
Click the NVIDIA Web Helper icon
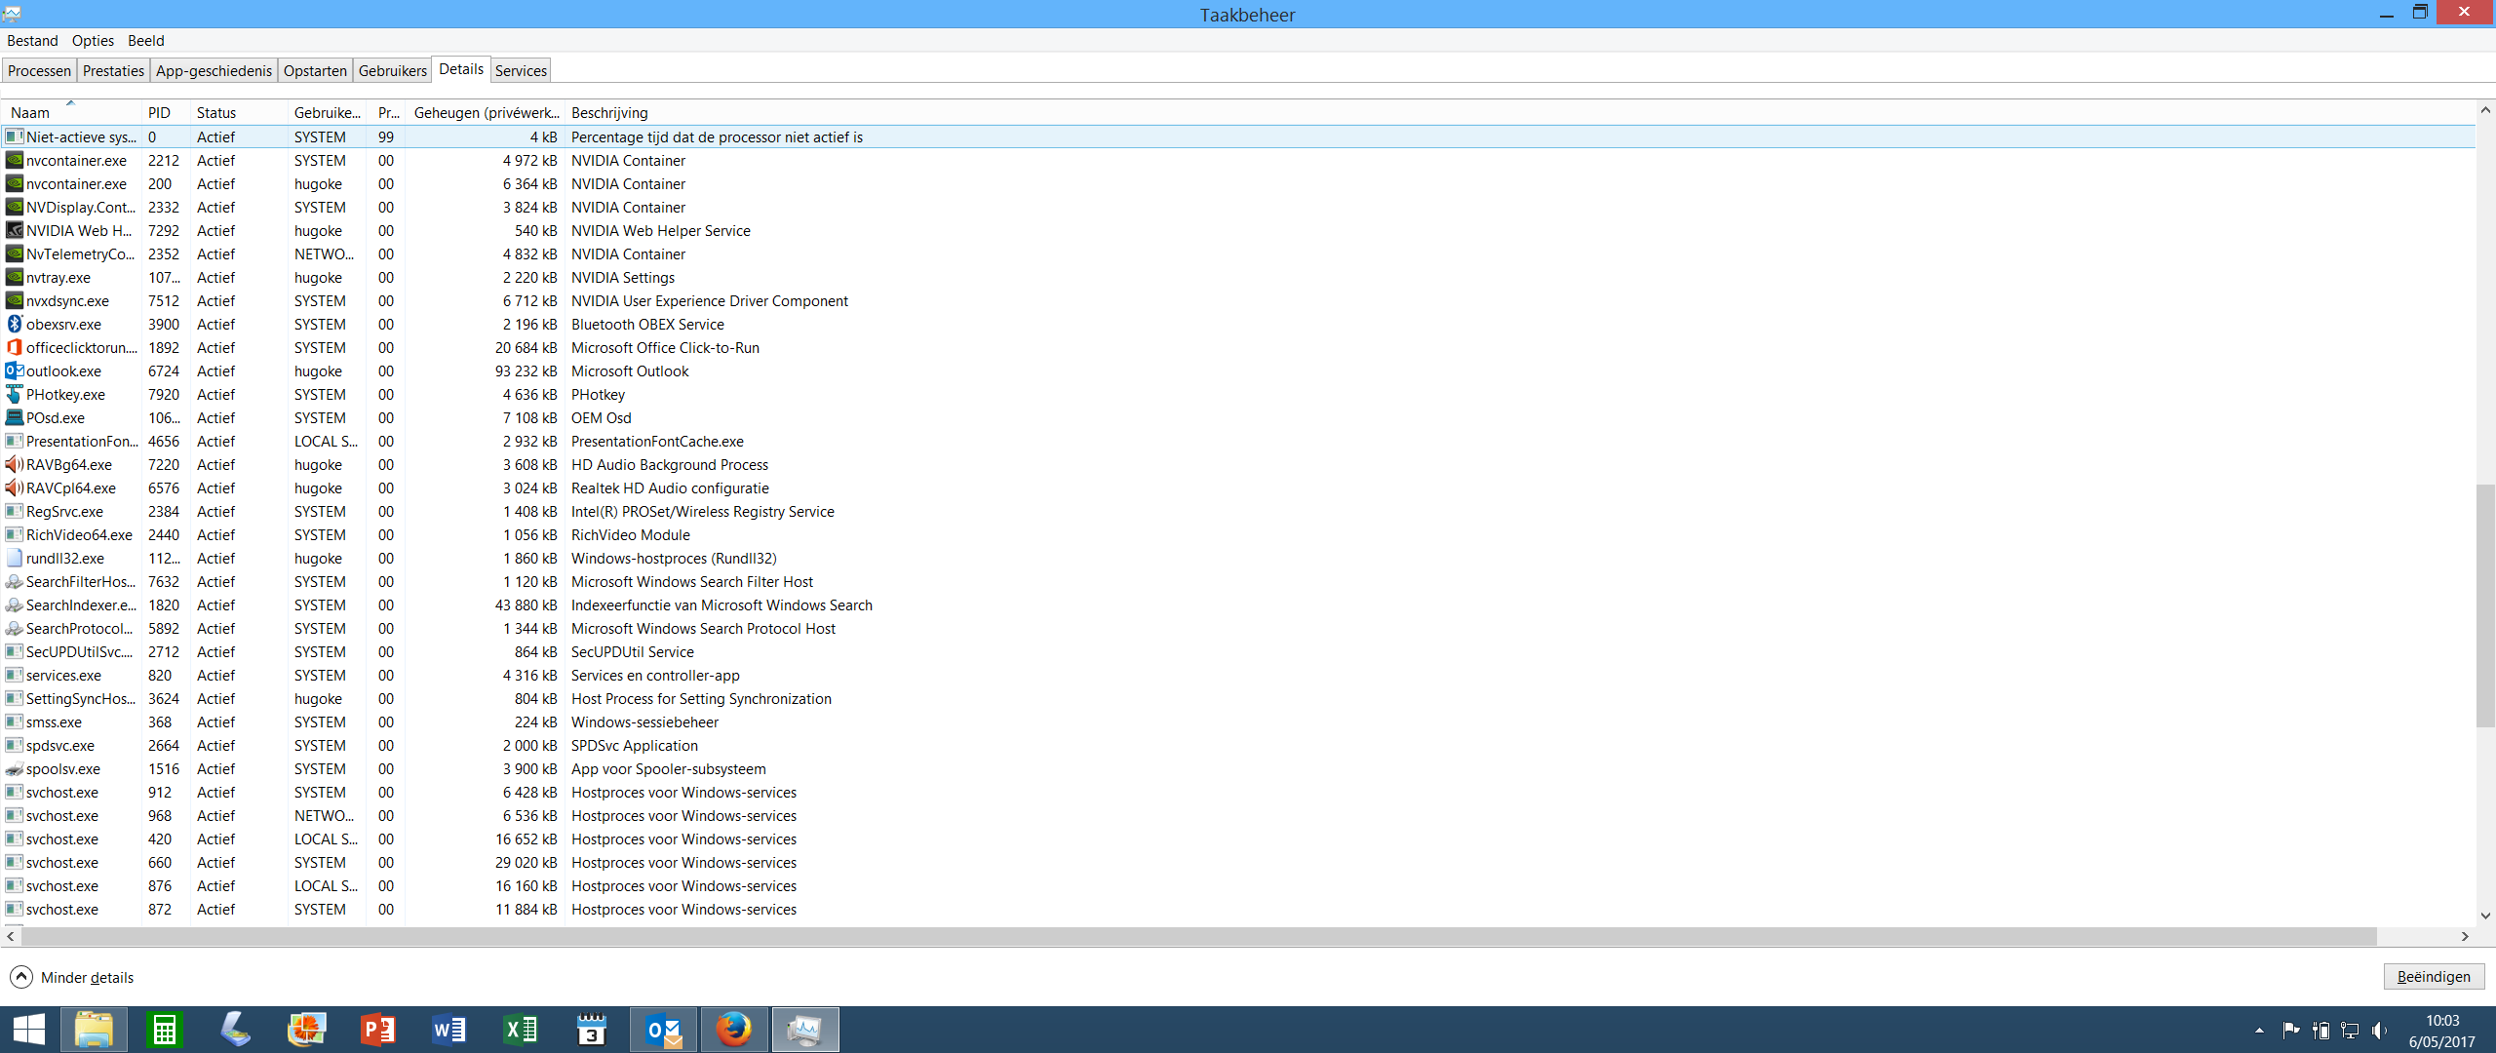click(x=15, y=230)
